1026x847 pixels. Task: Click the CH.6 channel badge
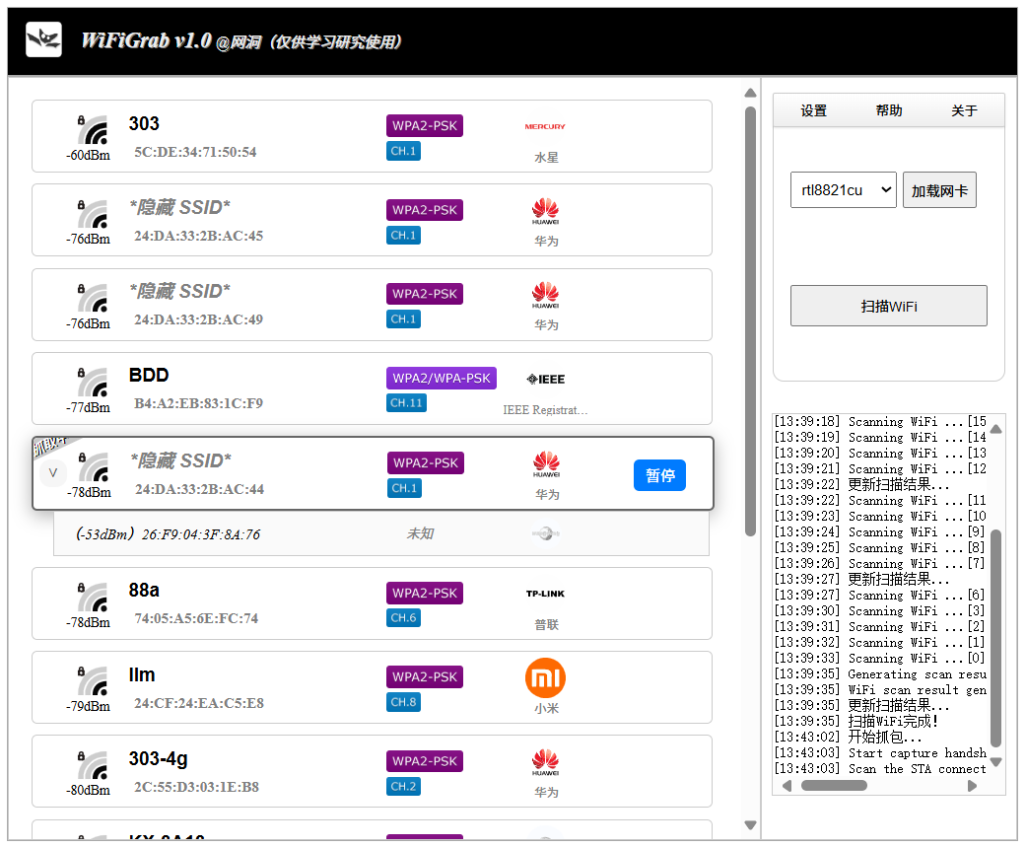(x=403, y=617)
